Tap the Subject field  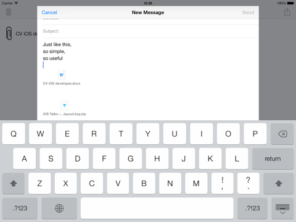coord(150,31)
